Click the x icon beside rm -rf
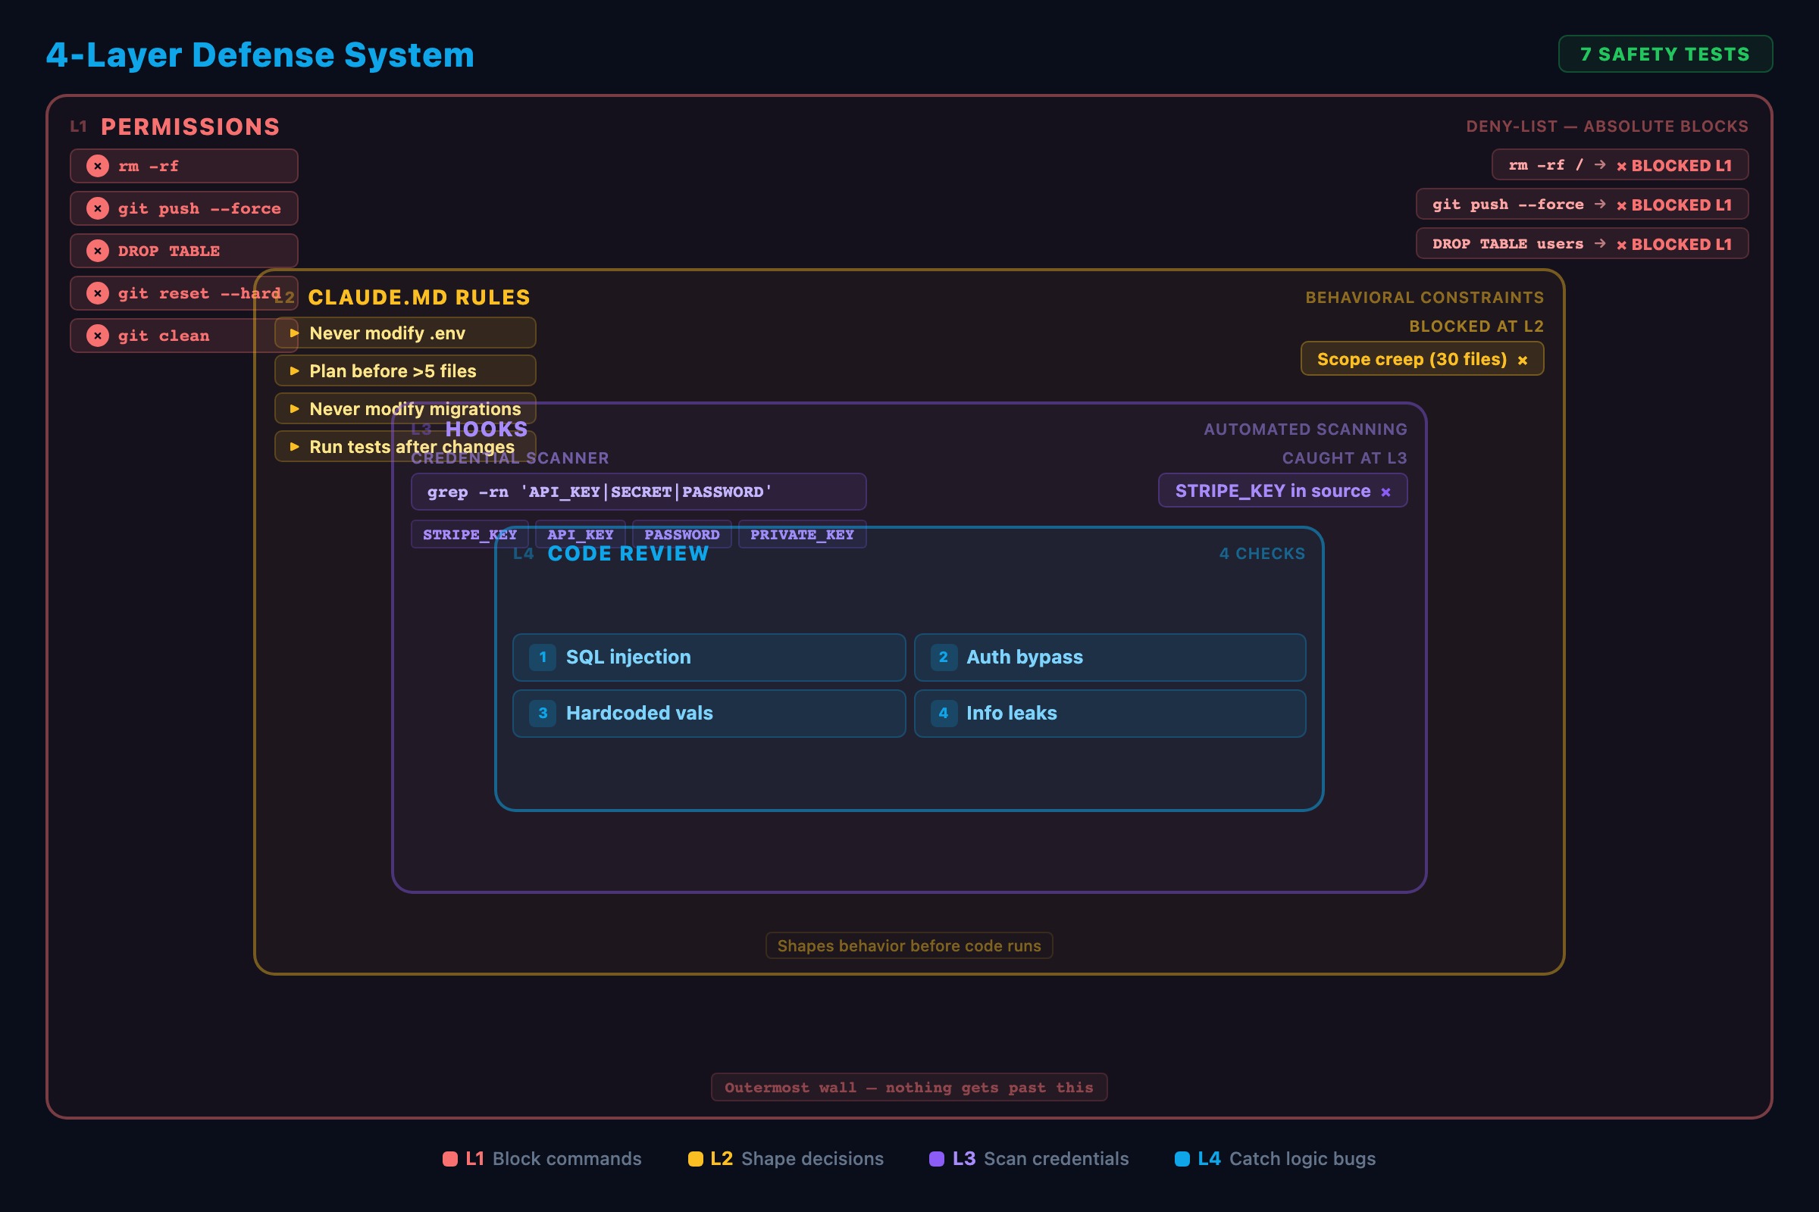The height and width of the screenshot is (1212, 1819). pyautogui.click(x=97, y=165)
